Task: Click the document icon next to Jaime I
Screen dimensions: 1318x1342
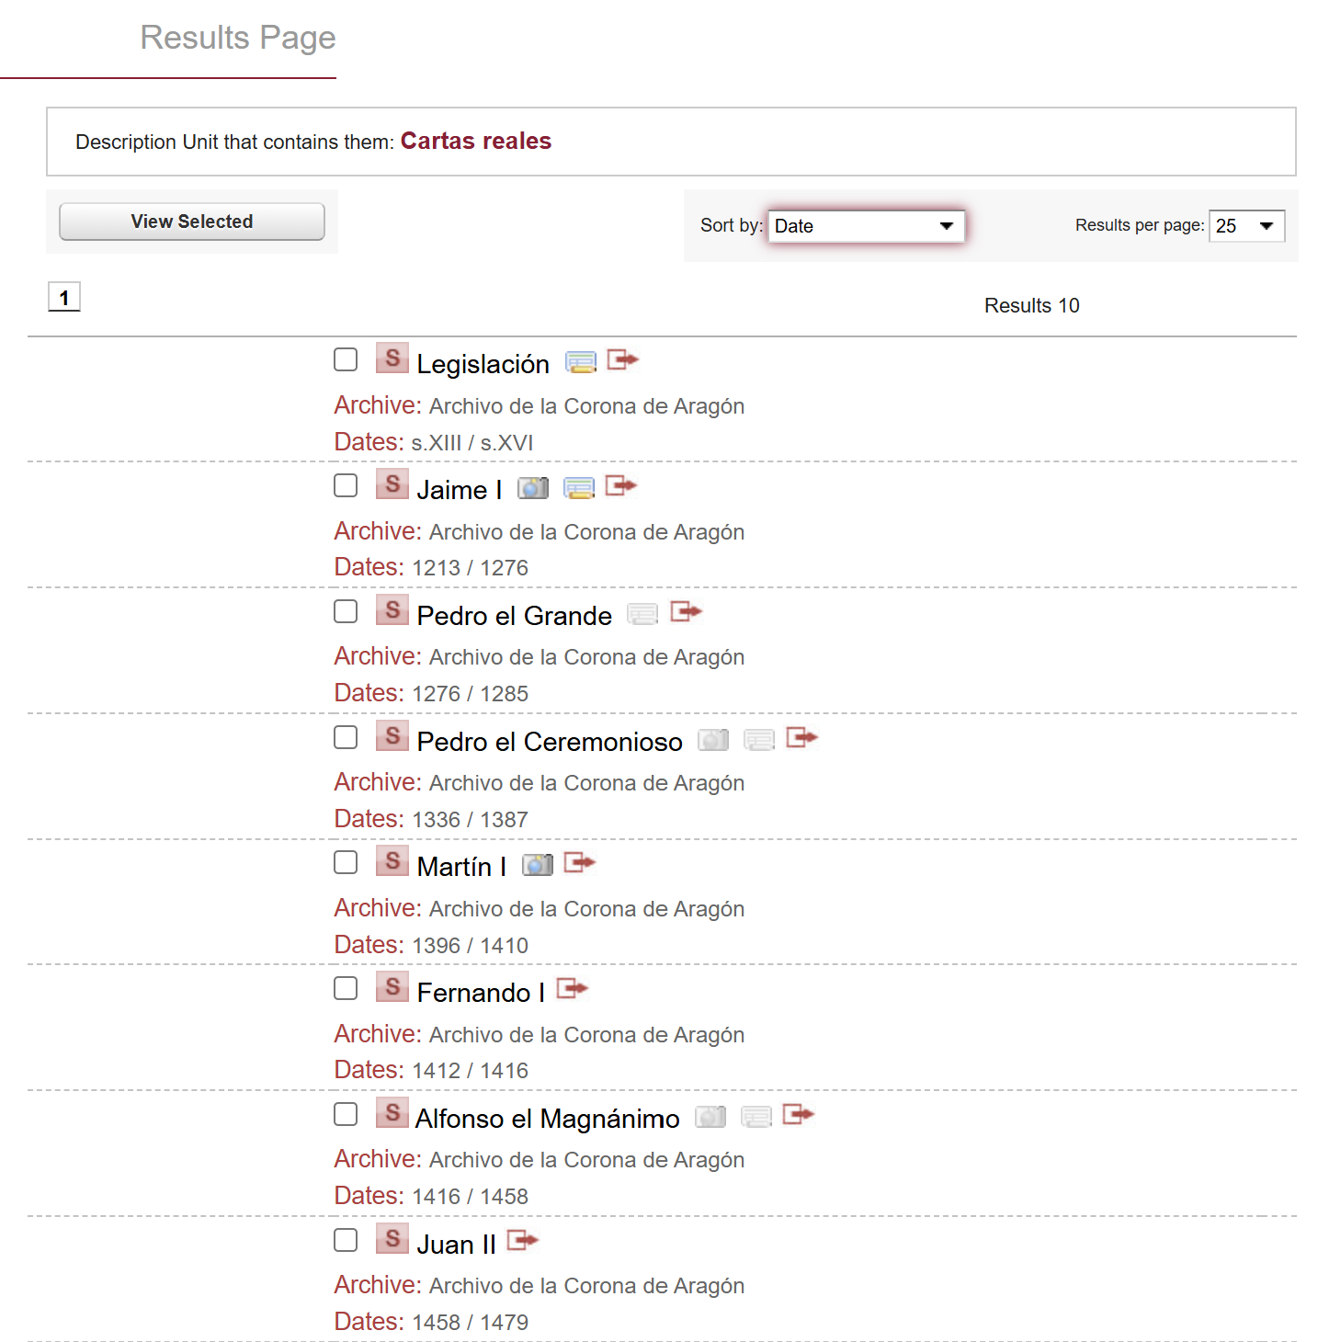Action: 579,488
